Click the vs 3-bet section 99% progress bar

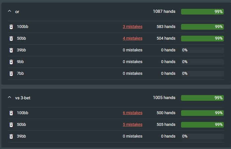tap(202, 98)
